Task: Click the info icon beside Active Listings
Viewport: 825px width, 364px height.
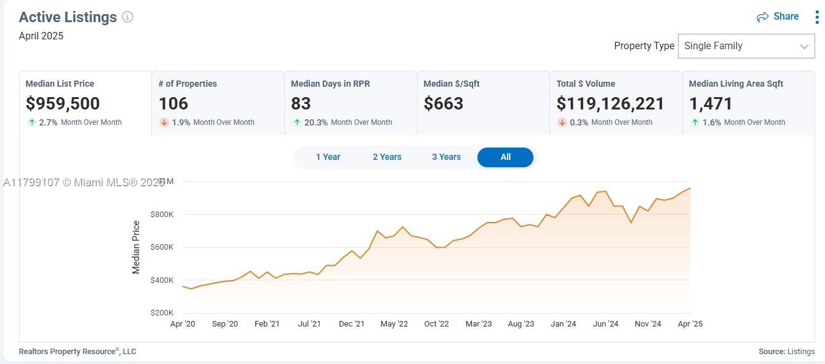Action: 127,17
